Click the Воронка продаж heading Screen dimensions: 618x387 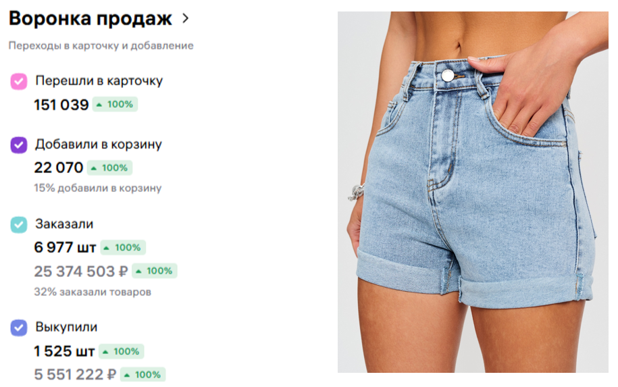click(x=91, y=18)
